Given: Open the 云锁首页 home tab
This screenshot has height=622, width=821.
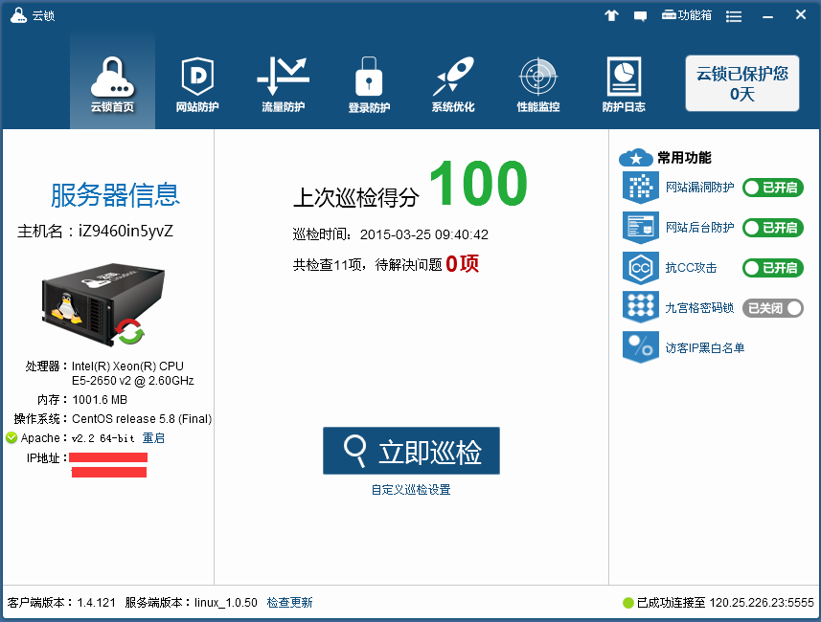Looking at the screenshot, I should (x=112, y=84).
